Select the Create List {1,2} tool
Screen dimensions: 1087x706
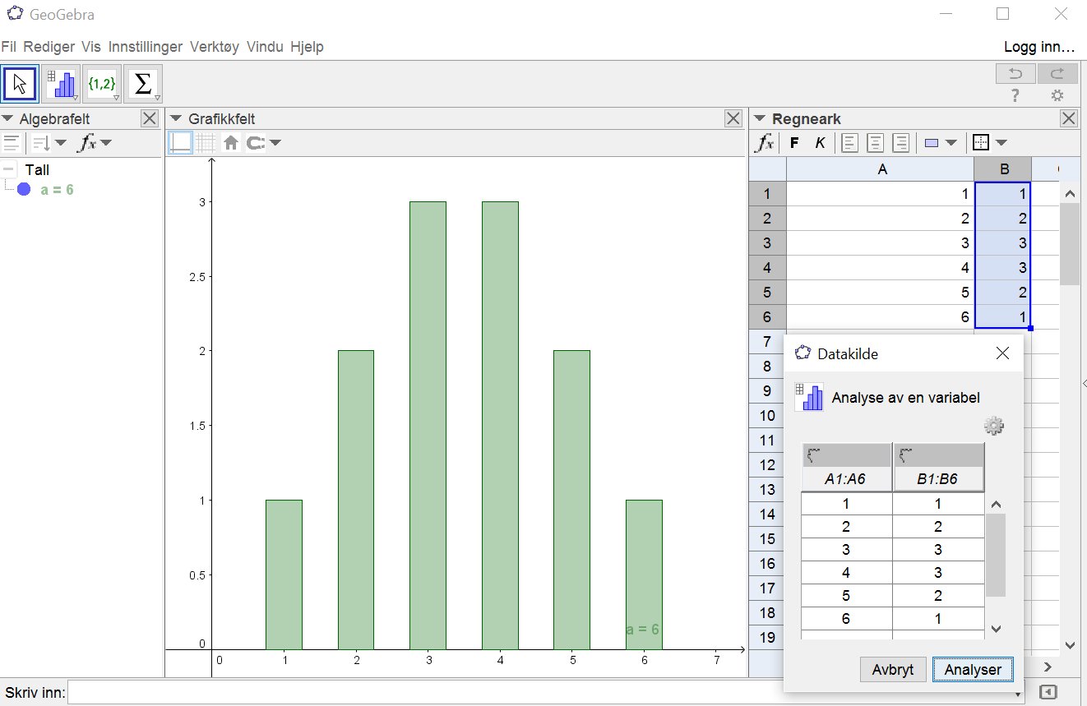click(102, 84)
